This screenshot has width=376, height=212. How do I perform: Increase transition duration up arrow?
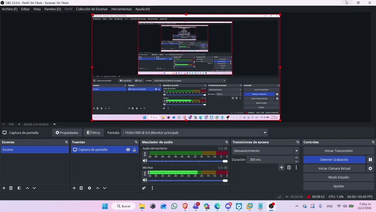pos(296,158)
